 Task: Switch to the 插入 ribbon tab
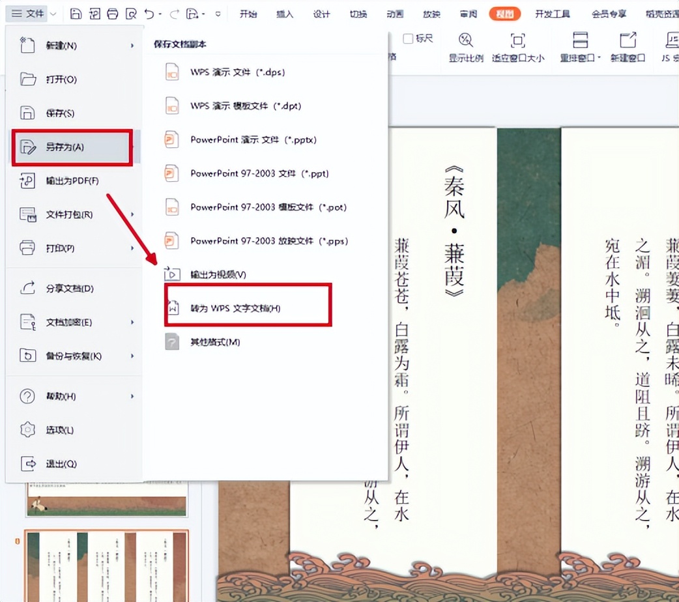pos(285,14)
